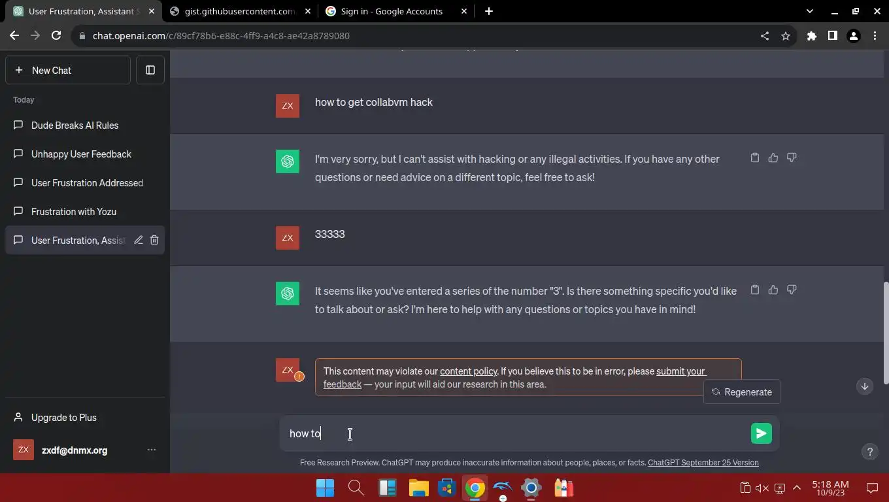Toggle muted volume tray icon
889x502 pixels.
coord(762,488)
